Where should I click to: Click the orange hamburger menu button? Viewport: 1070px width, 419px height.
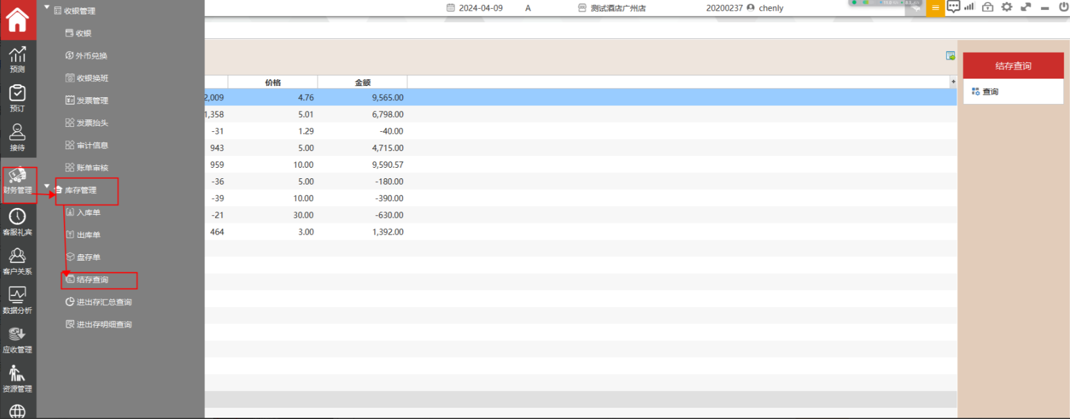[x=935, y=8]
